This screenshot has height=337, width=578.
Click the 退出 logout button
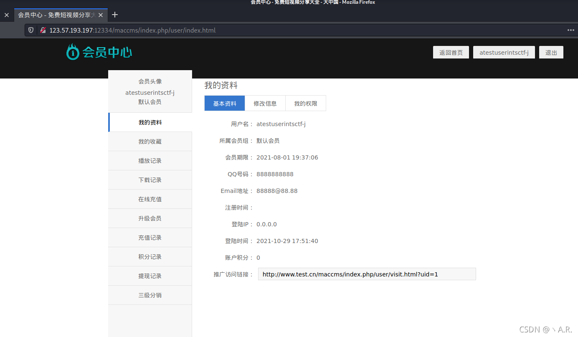(x=551, y=53)
